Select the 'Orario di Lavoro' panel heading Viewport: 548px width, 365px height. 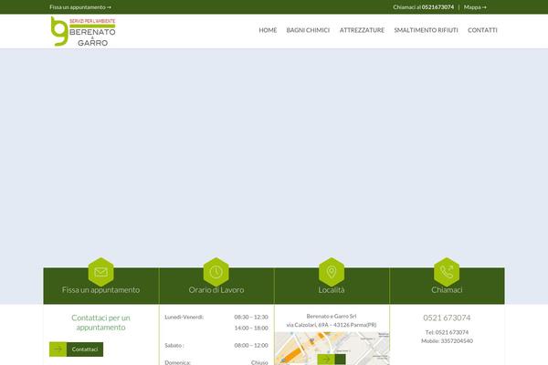(216, 290)
